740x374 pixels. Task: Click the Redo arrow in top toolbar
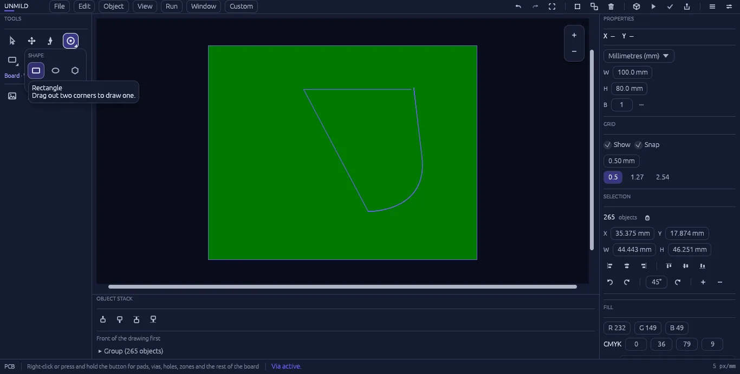point(535,6)
